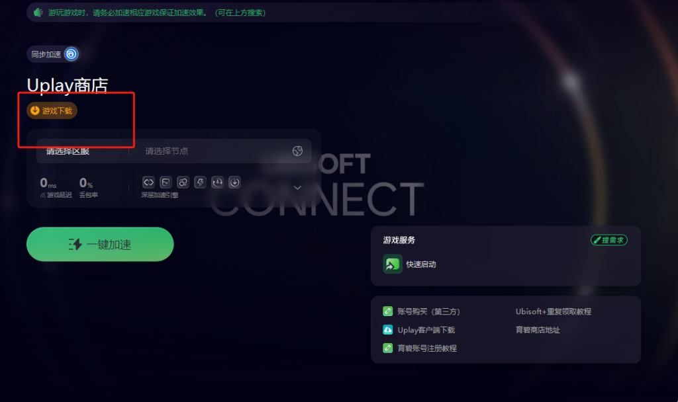Open the 请选择区服 region selector
Screen dimensions: 678x402
(68, 151)
